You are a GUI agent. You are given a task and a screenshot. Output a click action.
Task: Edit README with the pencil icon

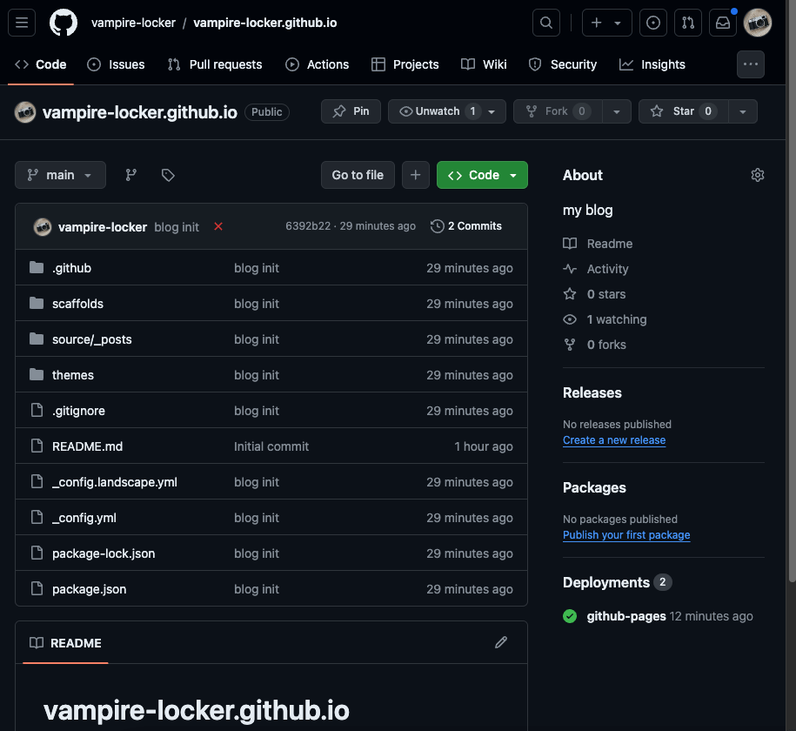501,642
